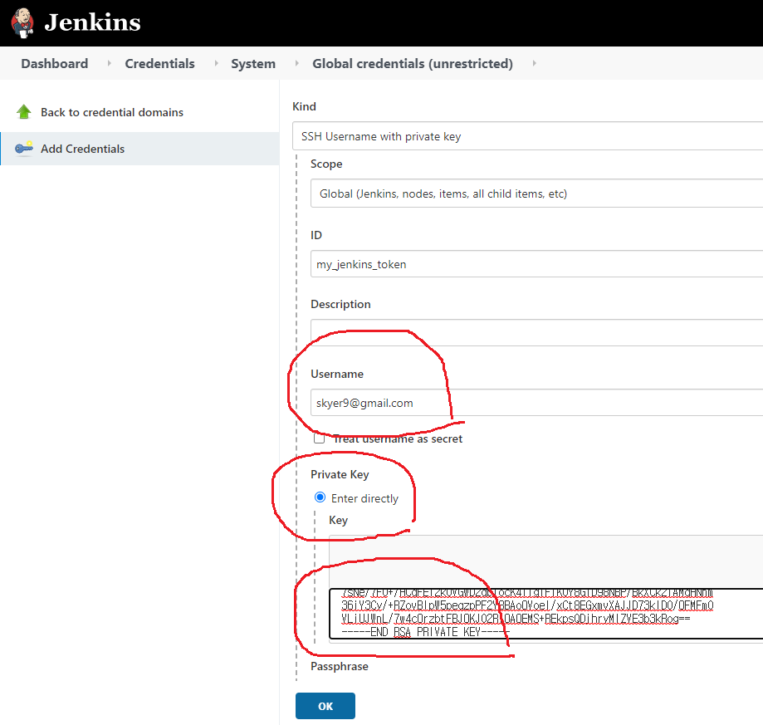763x725 pixels.
Task: Expand chevron after Global credentials breadcrumb
Action: click(x=535, y=63)
